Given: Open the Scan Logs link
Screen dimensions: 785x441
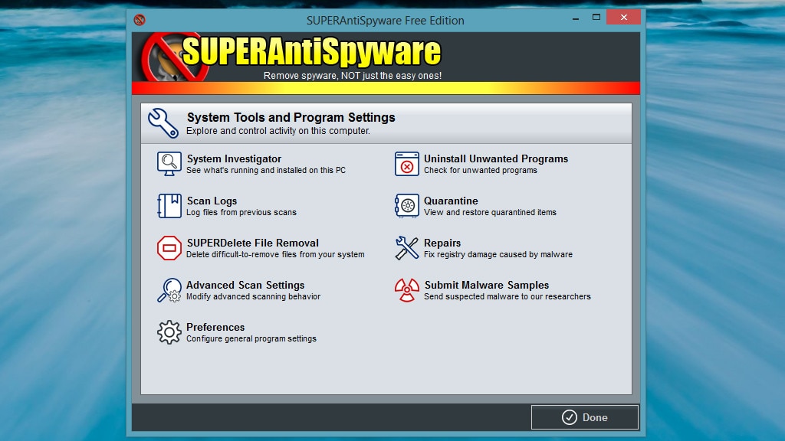Looking at the screenshot, I should tap(212, 201).
